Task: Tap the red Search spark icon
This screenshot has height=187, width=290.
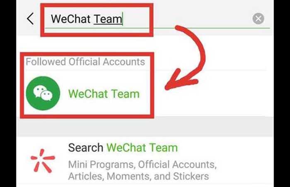Action: pos(43,160)
